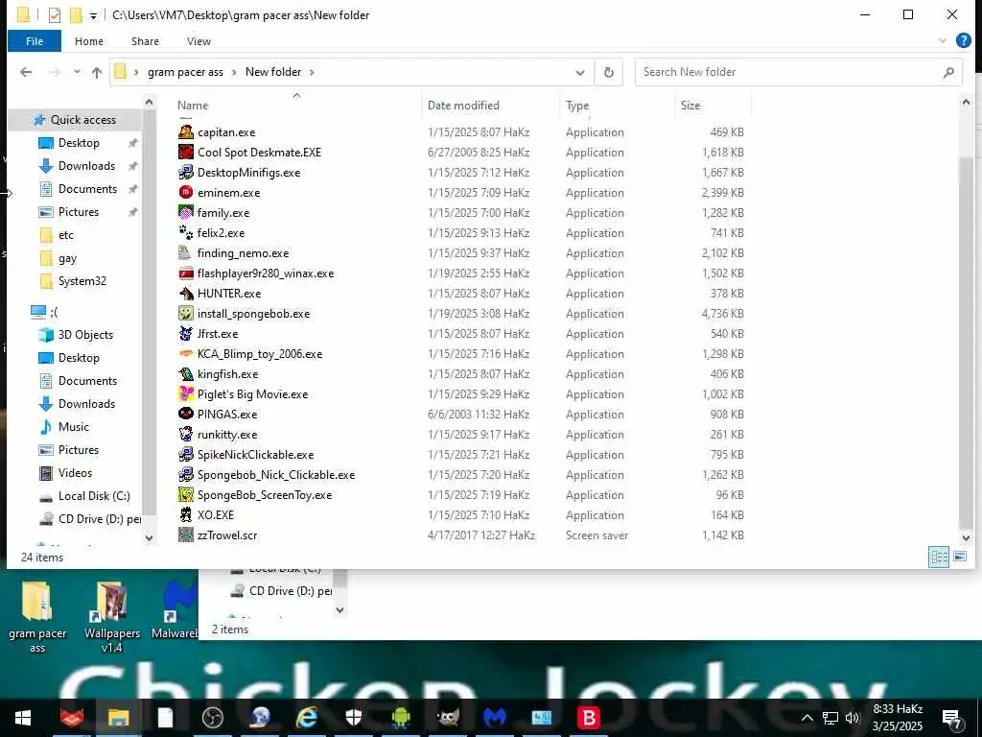Open the recent locations dropdown arrow
The image size is (982, 737).
tap(77, 72)
